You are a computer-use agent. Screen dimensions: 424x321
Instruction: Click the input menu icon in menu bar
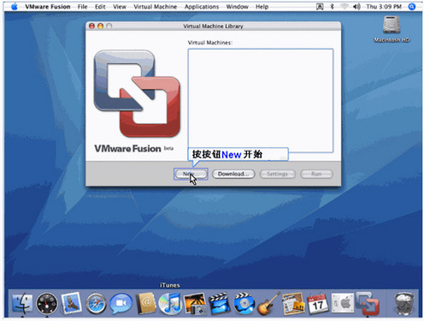(320, 7)
